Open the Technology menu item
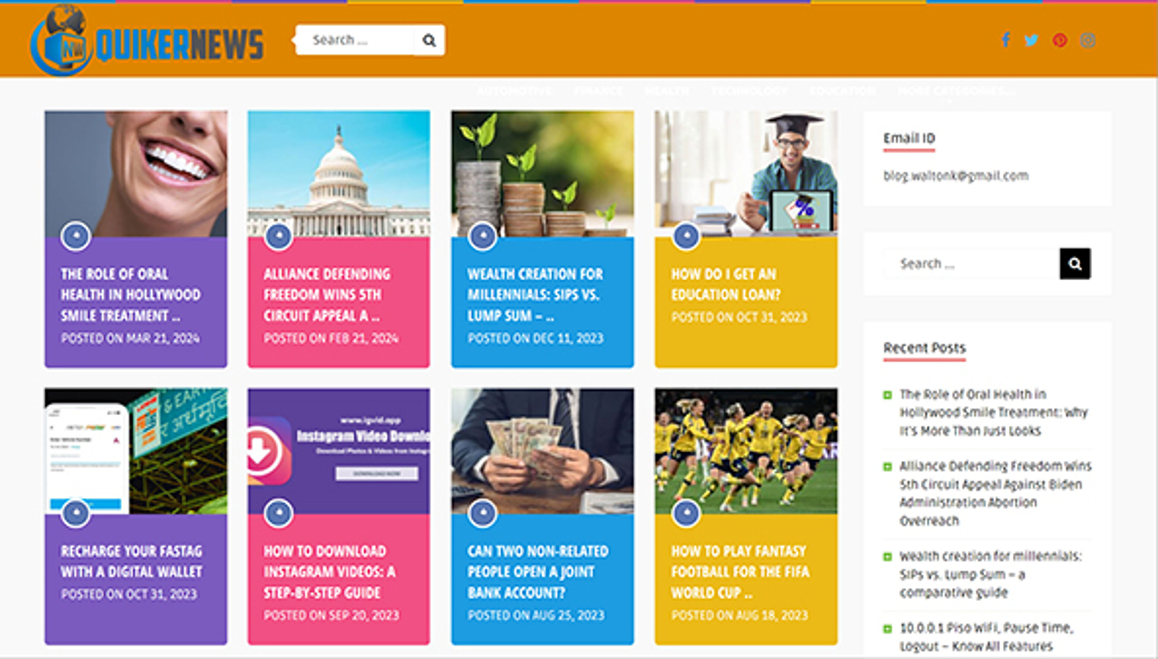Screen dimensions: 1158x659 749,91
